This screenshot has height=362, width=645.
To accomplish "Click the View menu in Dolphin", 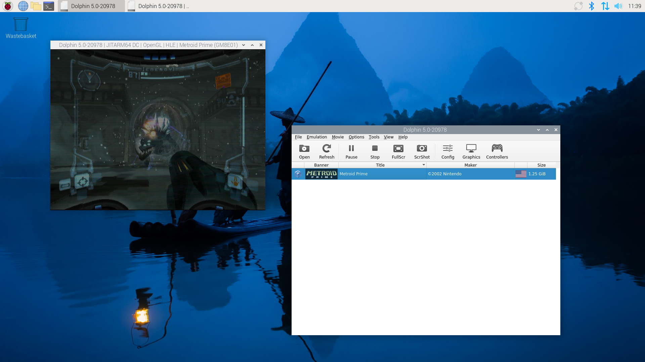I will pos(388,136).
